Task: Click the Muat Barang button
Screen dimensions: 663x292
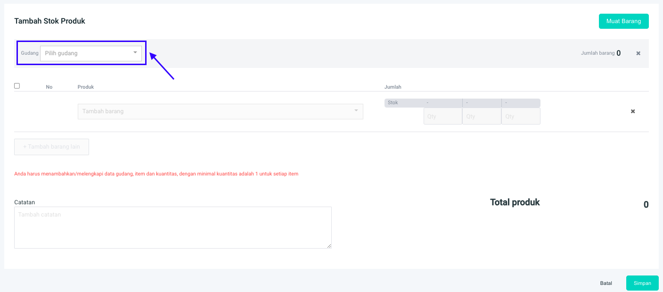Action: coord(623,21)
